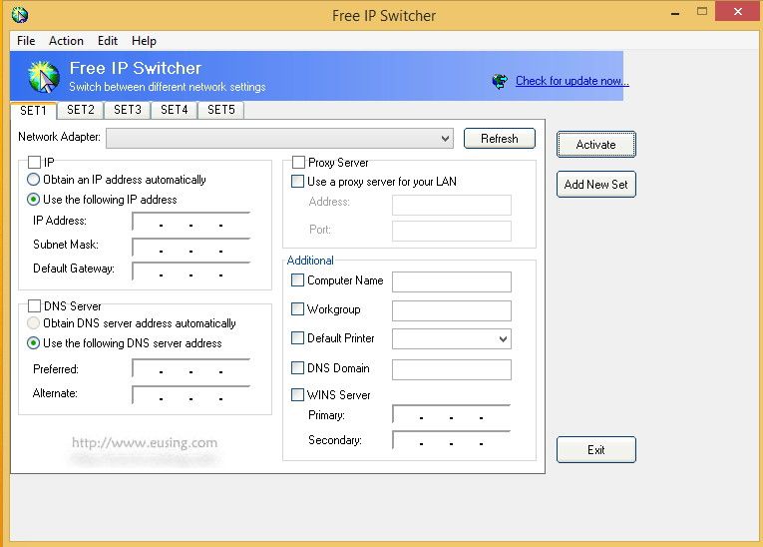The image size is (763, 547).
Task: Click the WINS Primary input field
Action: [451, 414]
